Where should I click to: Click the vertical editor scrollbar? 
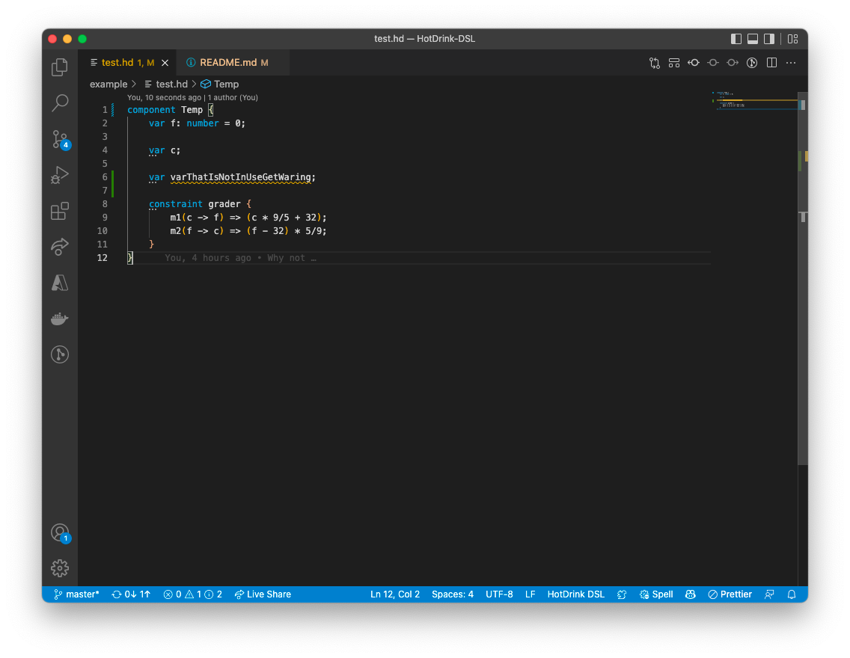803,278
